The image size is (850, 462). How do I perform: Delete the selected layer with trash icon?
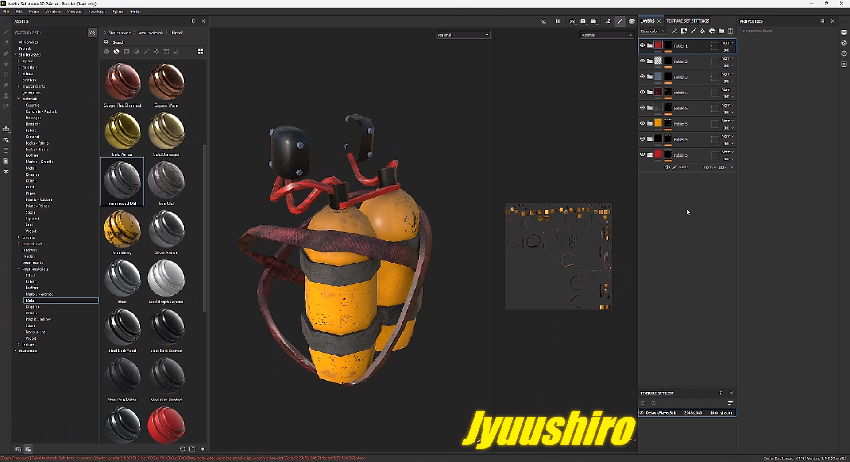[x=730, y=31]
